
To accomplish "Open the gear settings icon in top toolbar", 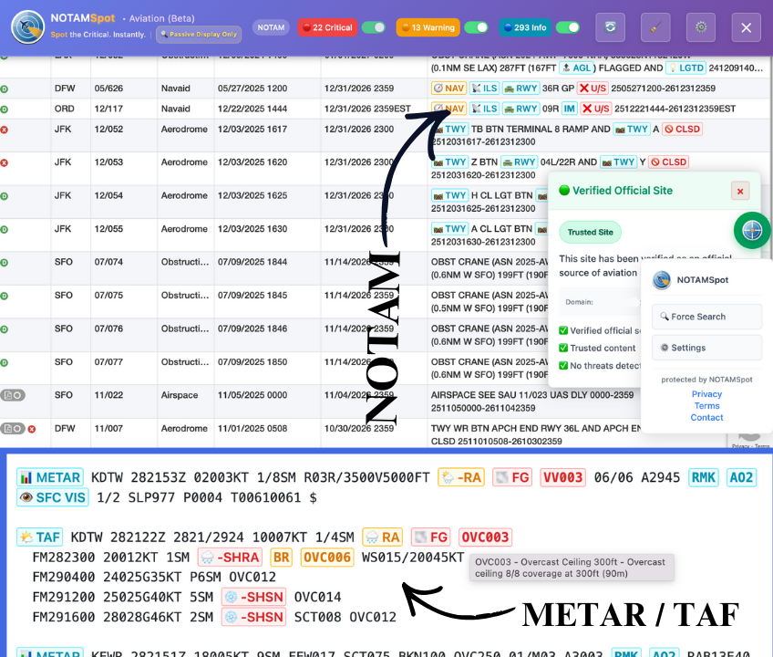I will tap(700, 27).
